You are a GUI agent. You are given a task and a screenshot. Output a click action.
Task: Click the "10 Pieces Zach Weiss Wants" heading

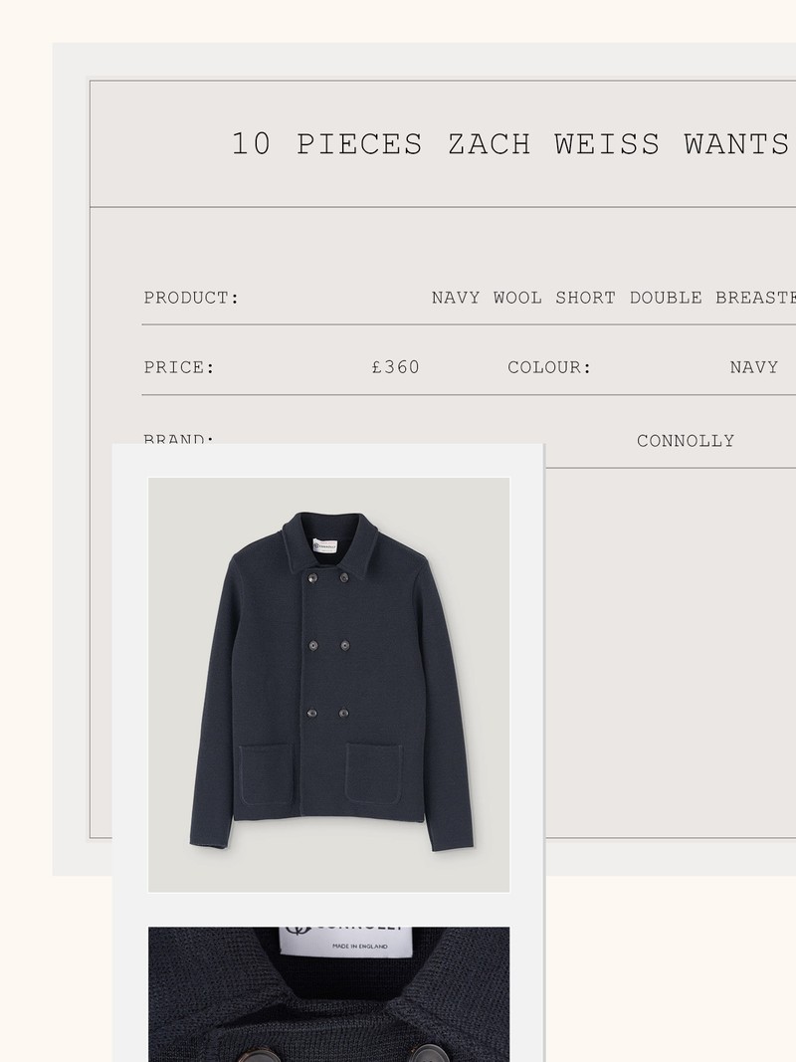(510, 144)
